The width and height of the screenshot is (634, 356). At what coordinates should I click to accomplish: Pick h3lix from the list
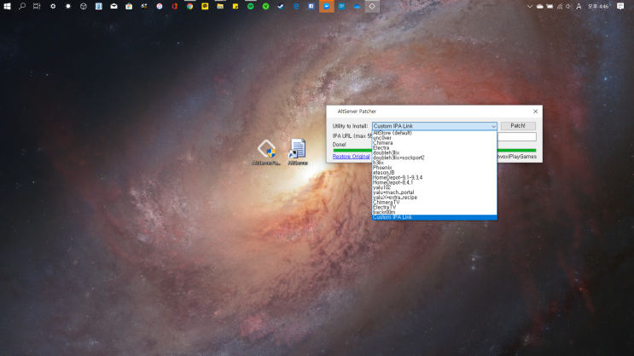point(434,163)
